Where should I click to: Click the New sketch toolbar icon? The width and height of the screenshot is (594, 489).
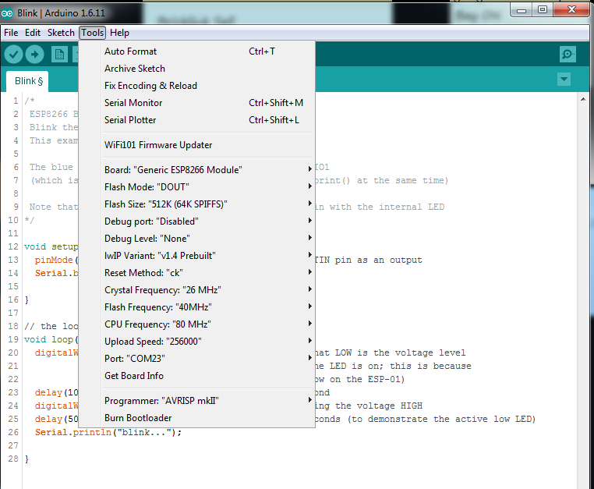tap(59, 55)
